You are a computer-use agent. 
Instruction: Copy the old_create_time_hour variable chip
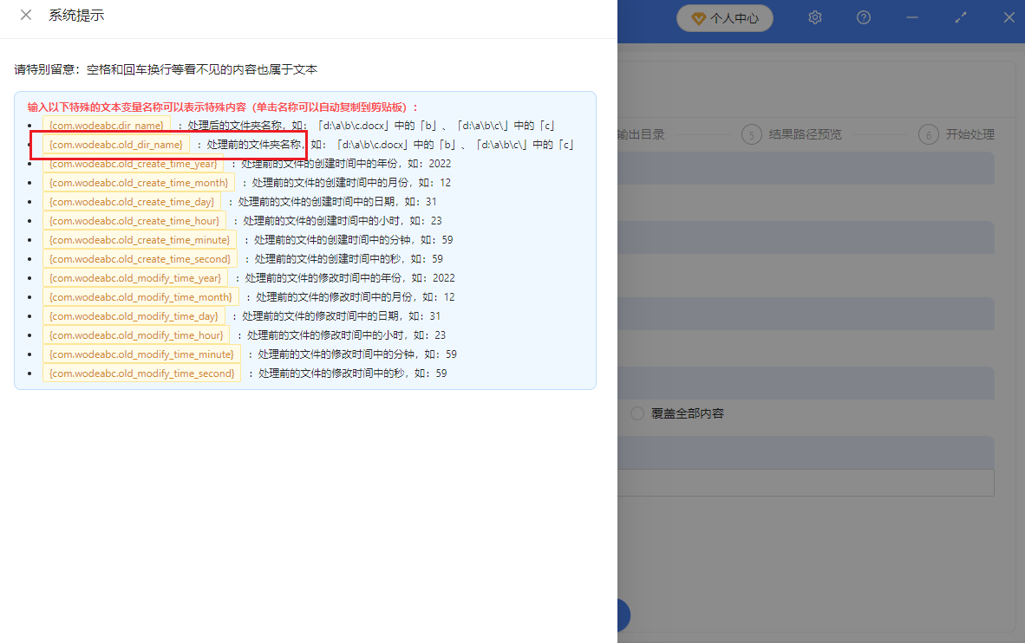133,220
